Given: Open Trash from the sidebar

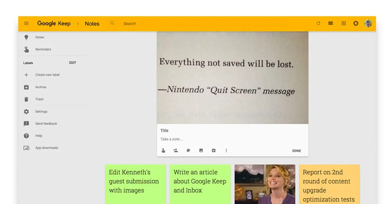Looking at the screenshot, I should (x=40, y=99).
